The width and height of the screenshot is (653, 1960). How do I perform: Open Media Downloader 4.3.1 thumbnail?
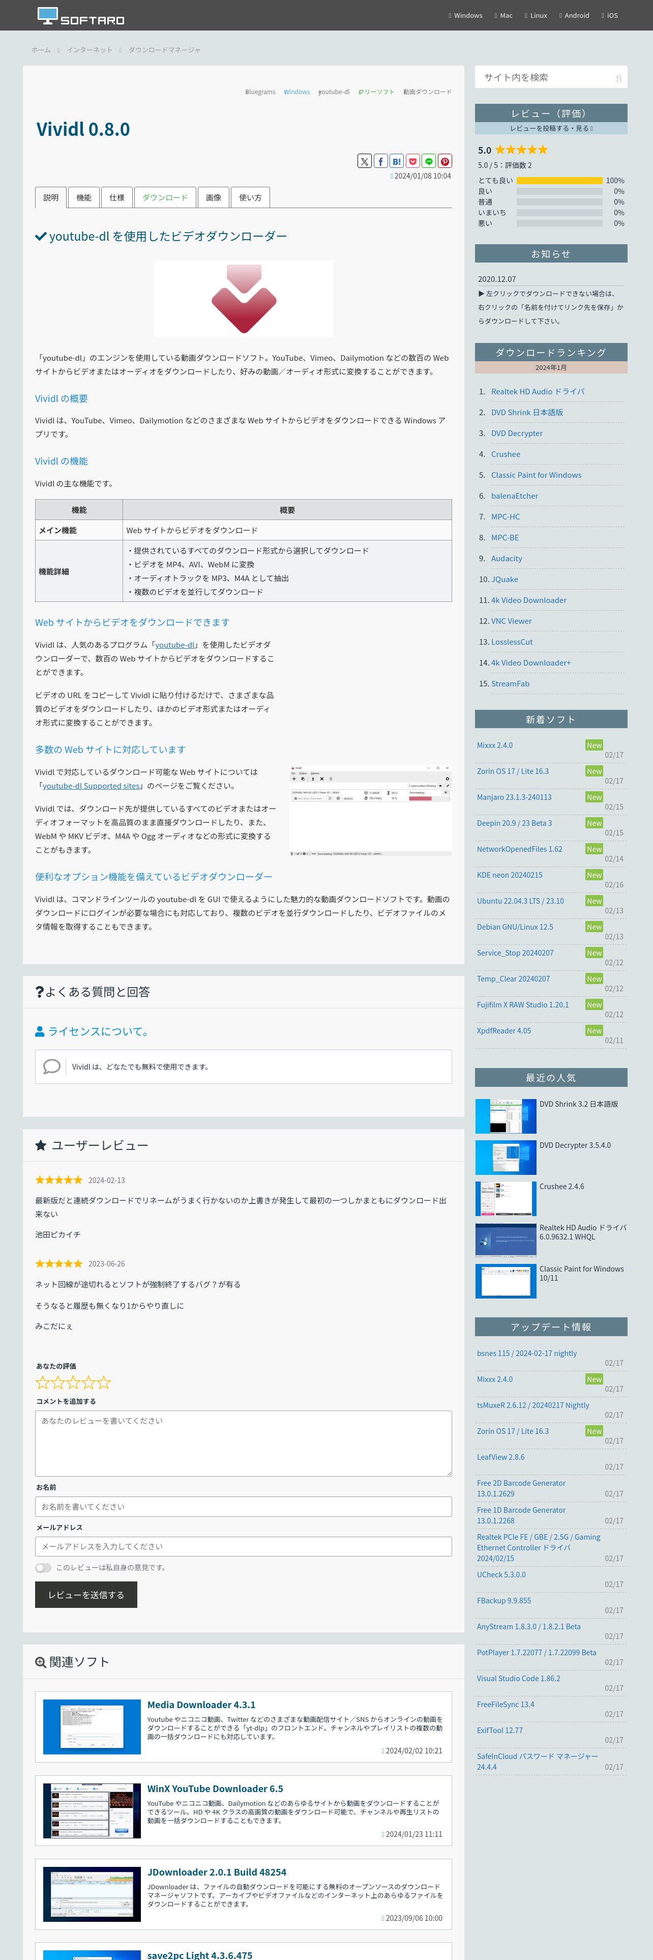[x=92, y=1726]
